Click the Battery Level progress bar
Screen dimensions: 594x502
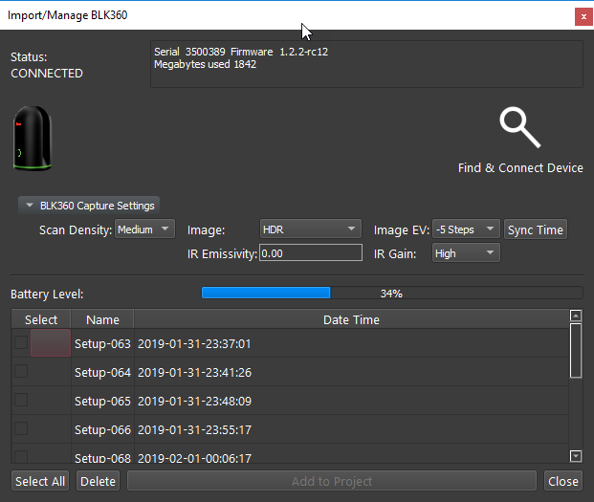tap(391, 294)
